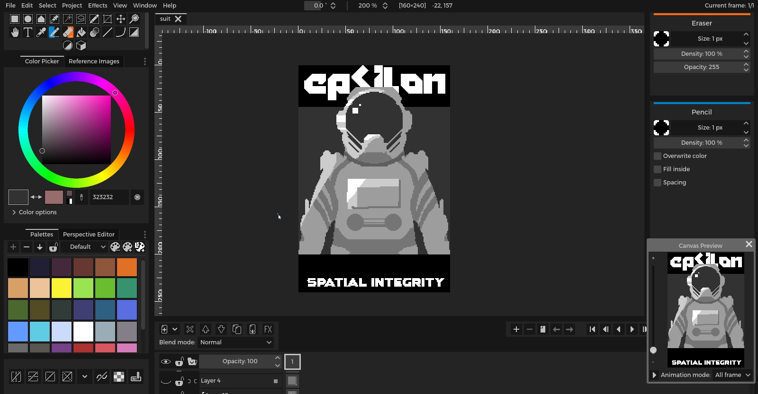Select the Bucket fill tool

pyautogui.click(x=81, y=32)
